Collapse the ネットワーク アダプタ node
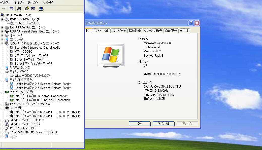Image resolution: width=262 pixels, height=150 pixels. tap(2, 92)
